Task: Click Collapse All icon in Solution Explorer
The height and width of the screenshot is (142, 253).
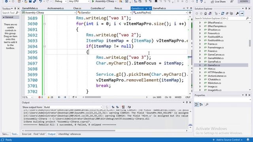Action: pyautogui.click(x=227, y=13)
